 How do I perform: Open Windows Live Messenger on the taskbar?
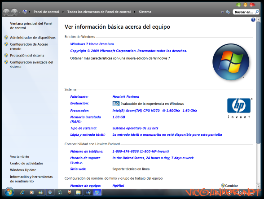40,193
